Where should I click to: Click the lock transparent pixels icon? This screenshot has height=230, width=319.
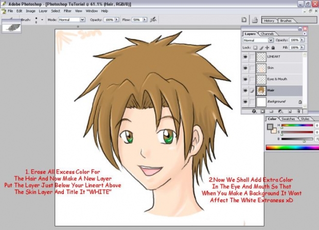[x=255, y=48]
